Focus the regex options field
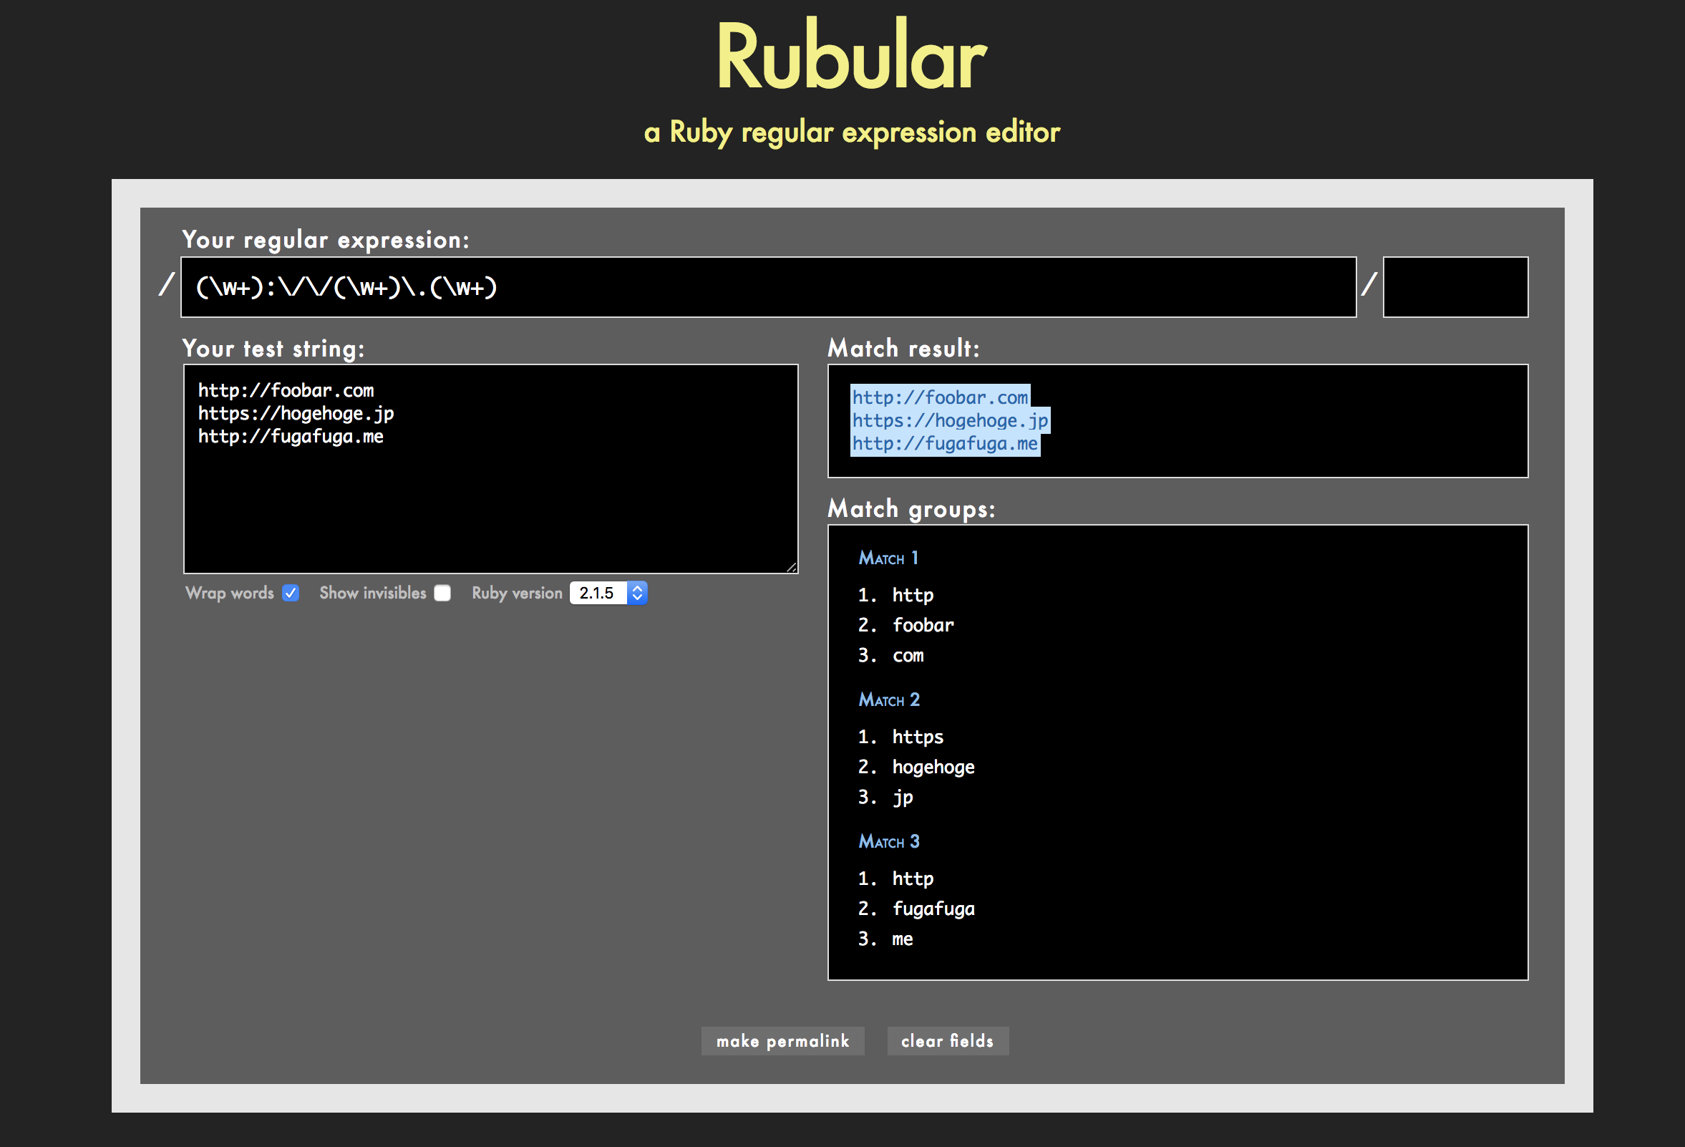This screenshot has height=1147, width=1685. (1455, 287)
